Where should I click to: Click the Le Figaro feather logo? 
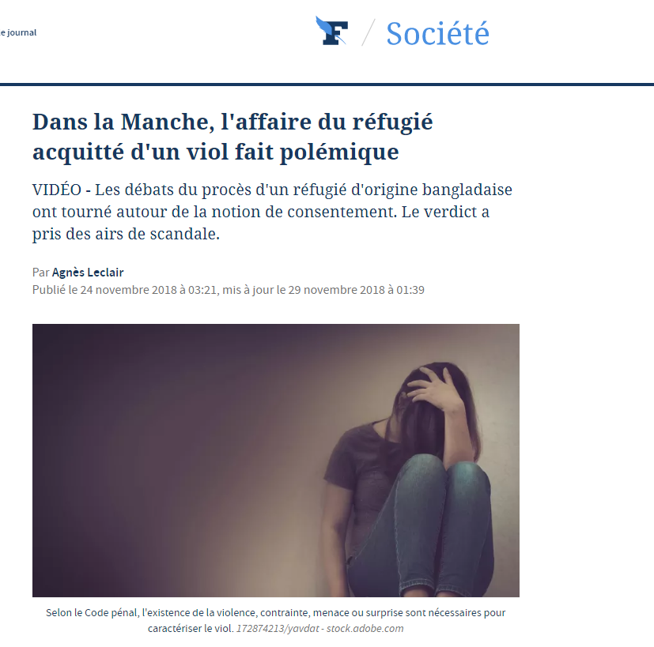click(332, 31)
